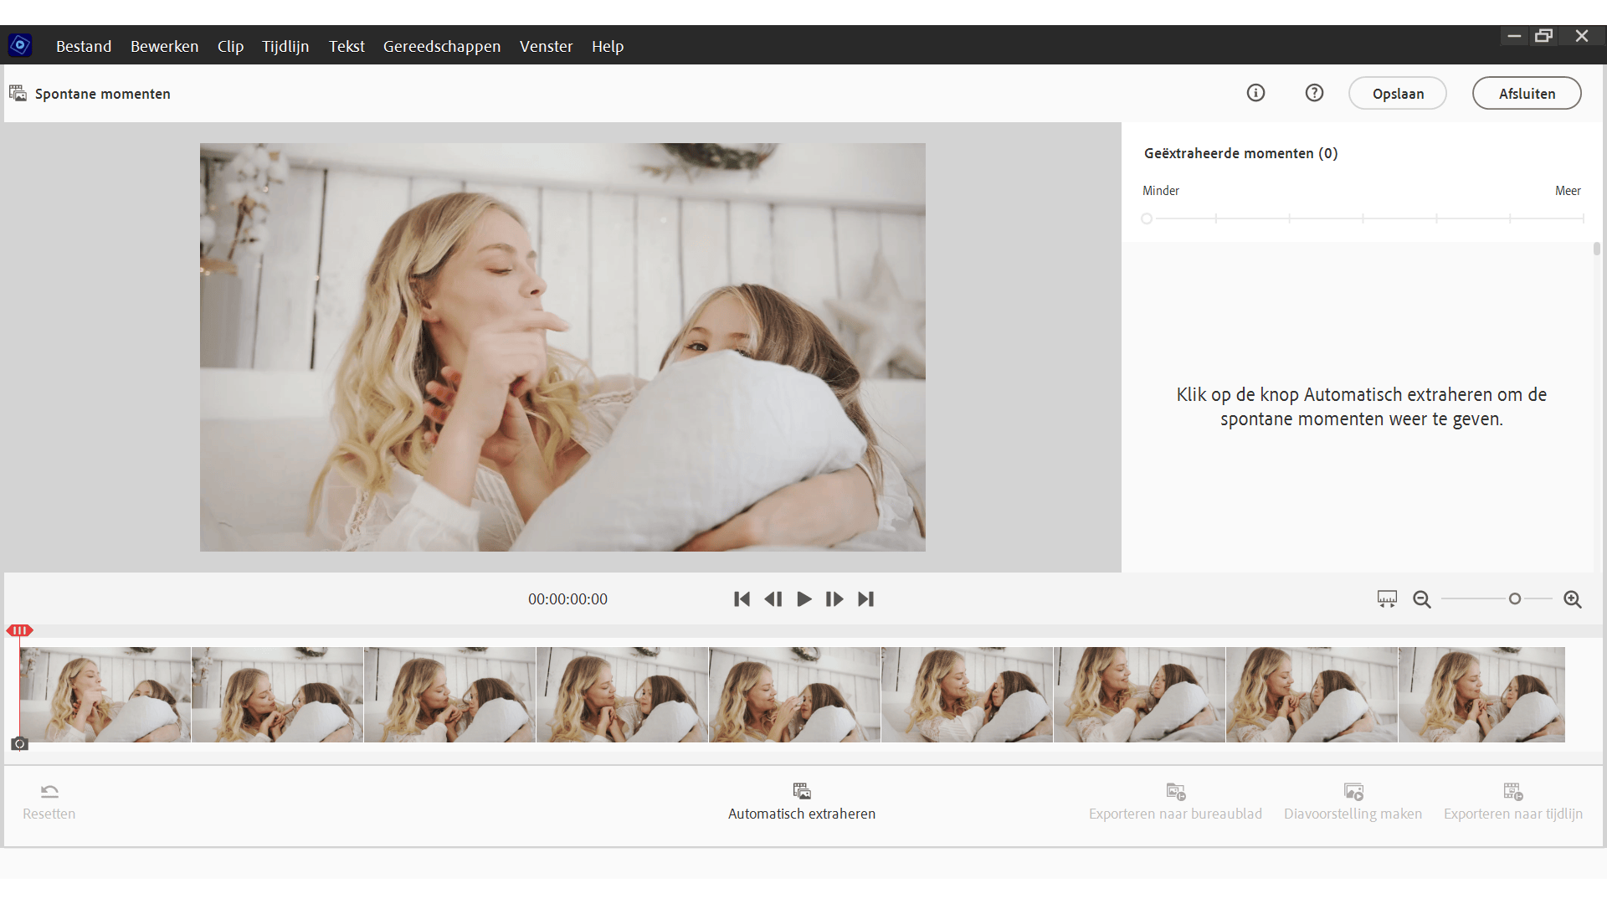Zoom in the timeline
Screen dimensions: 1607x904
coord(1573,599)
